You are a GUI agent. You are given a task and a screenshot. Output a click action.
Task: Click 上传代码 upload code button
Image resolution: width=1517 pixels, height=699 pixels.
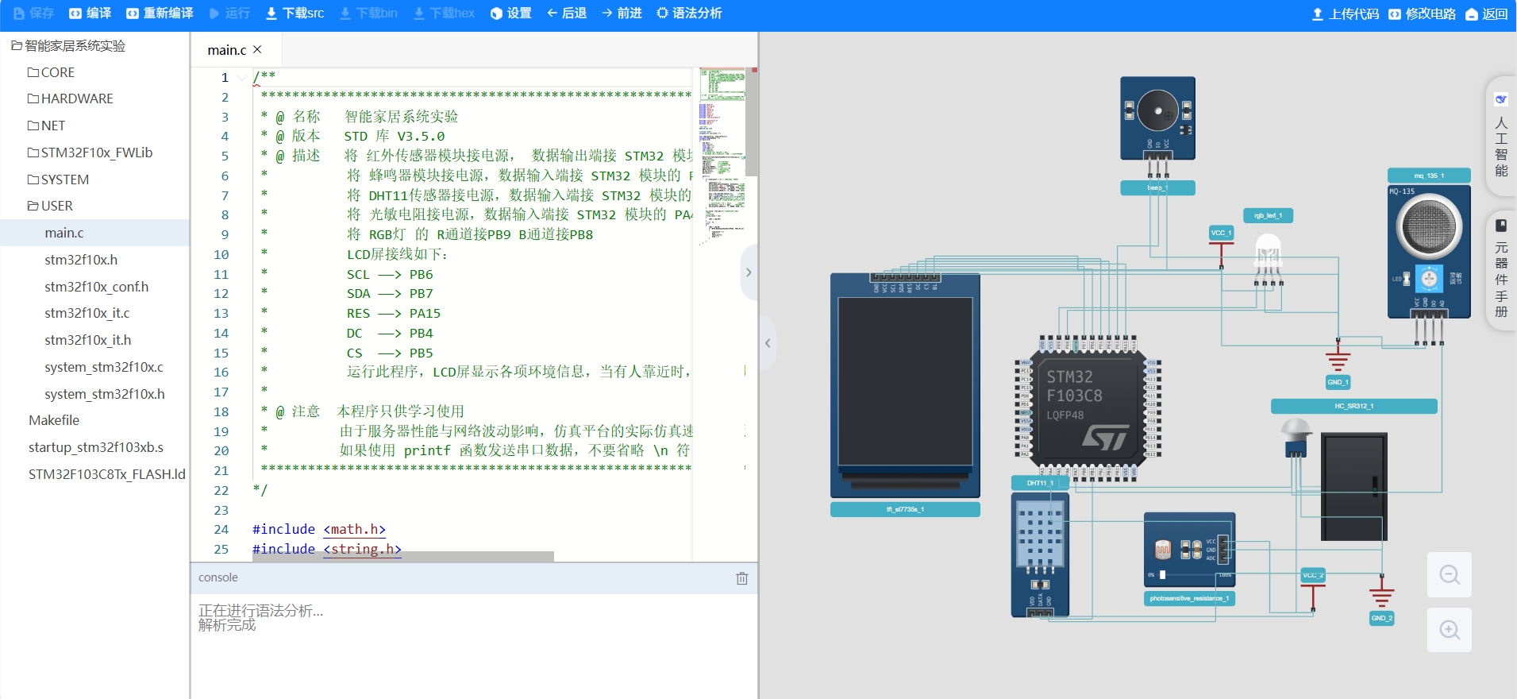1346,14
